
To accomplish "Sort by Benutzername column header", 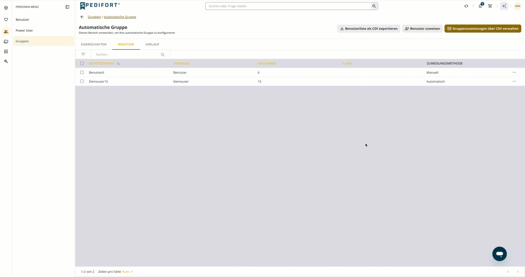I will tap(102, 63).
